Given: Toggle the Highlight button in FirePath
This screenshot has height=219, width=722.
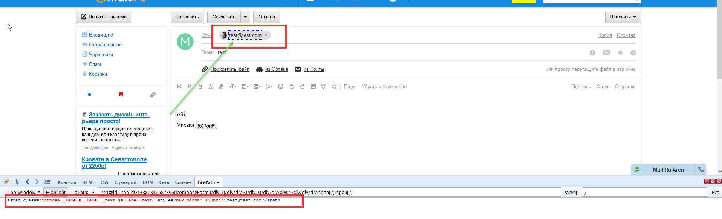Looking at the screenshot, I should (x=56, y=192).
